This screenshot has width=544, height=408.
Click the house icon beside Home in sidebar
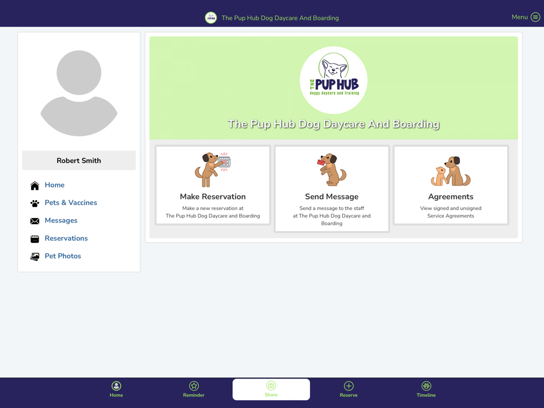(35, 186)
